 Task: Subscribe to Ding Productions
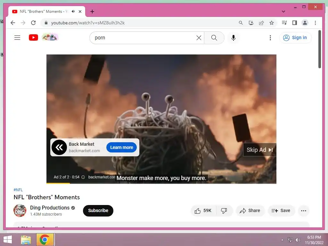98,211
